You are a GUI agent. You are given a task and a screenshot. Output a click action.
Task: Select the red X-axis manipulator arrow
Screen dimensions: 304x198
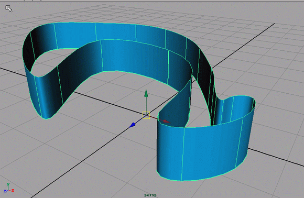coord(166,122)
